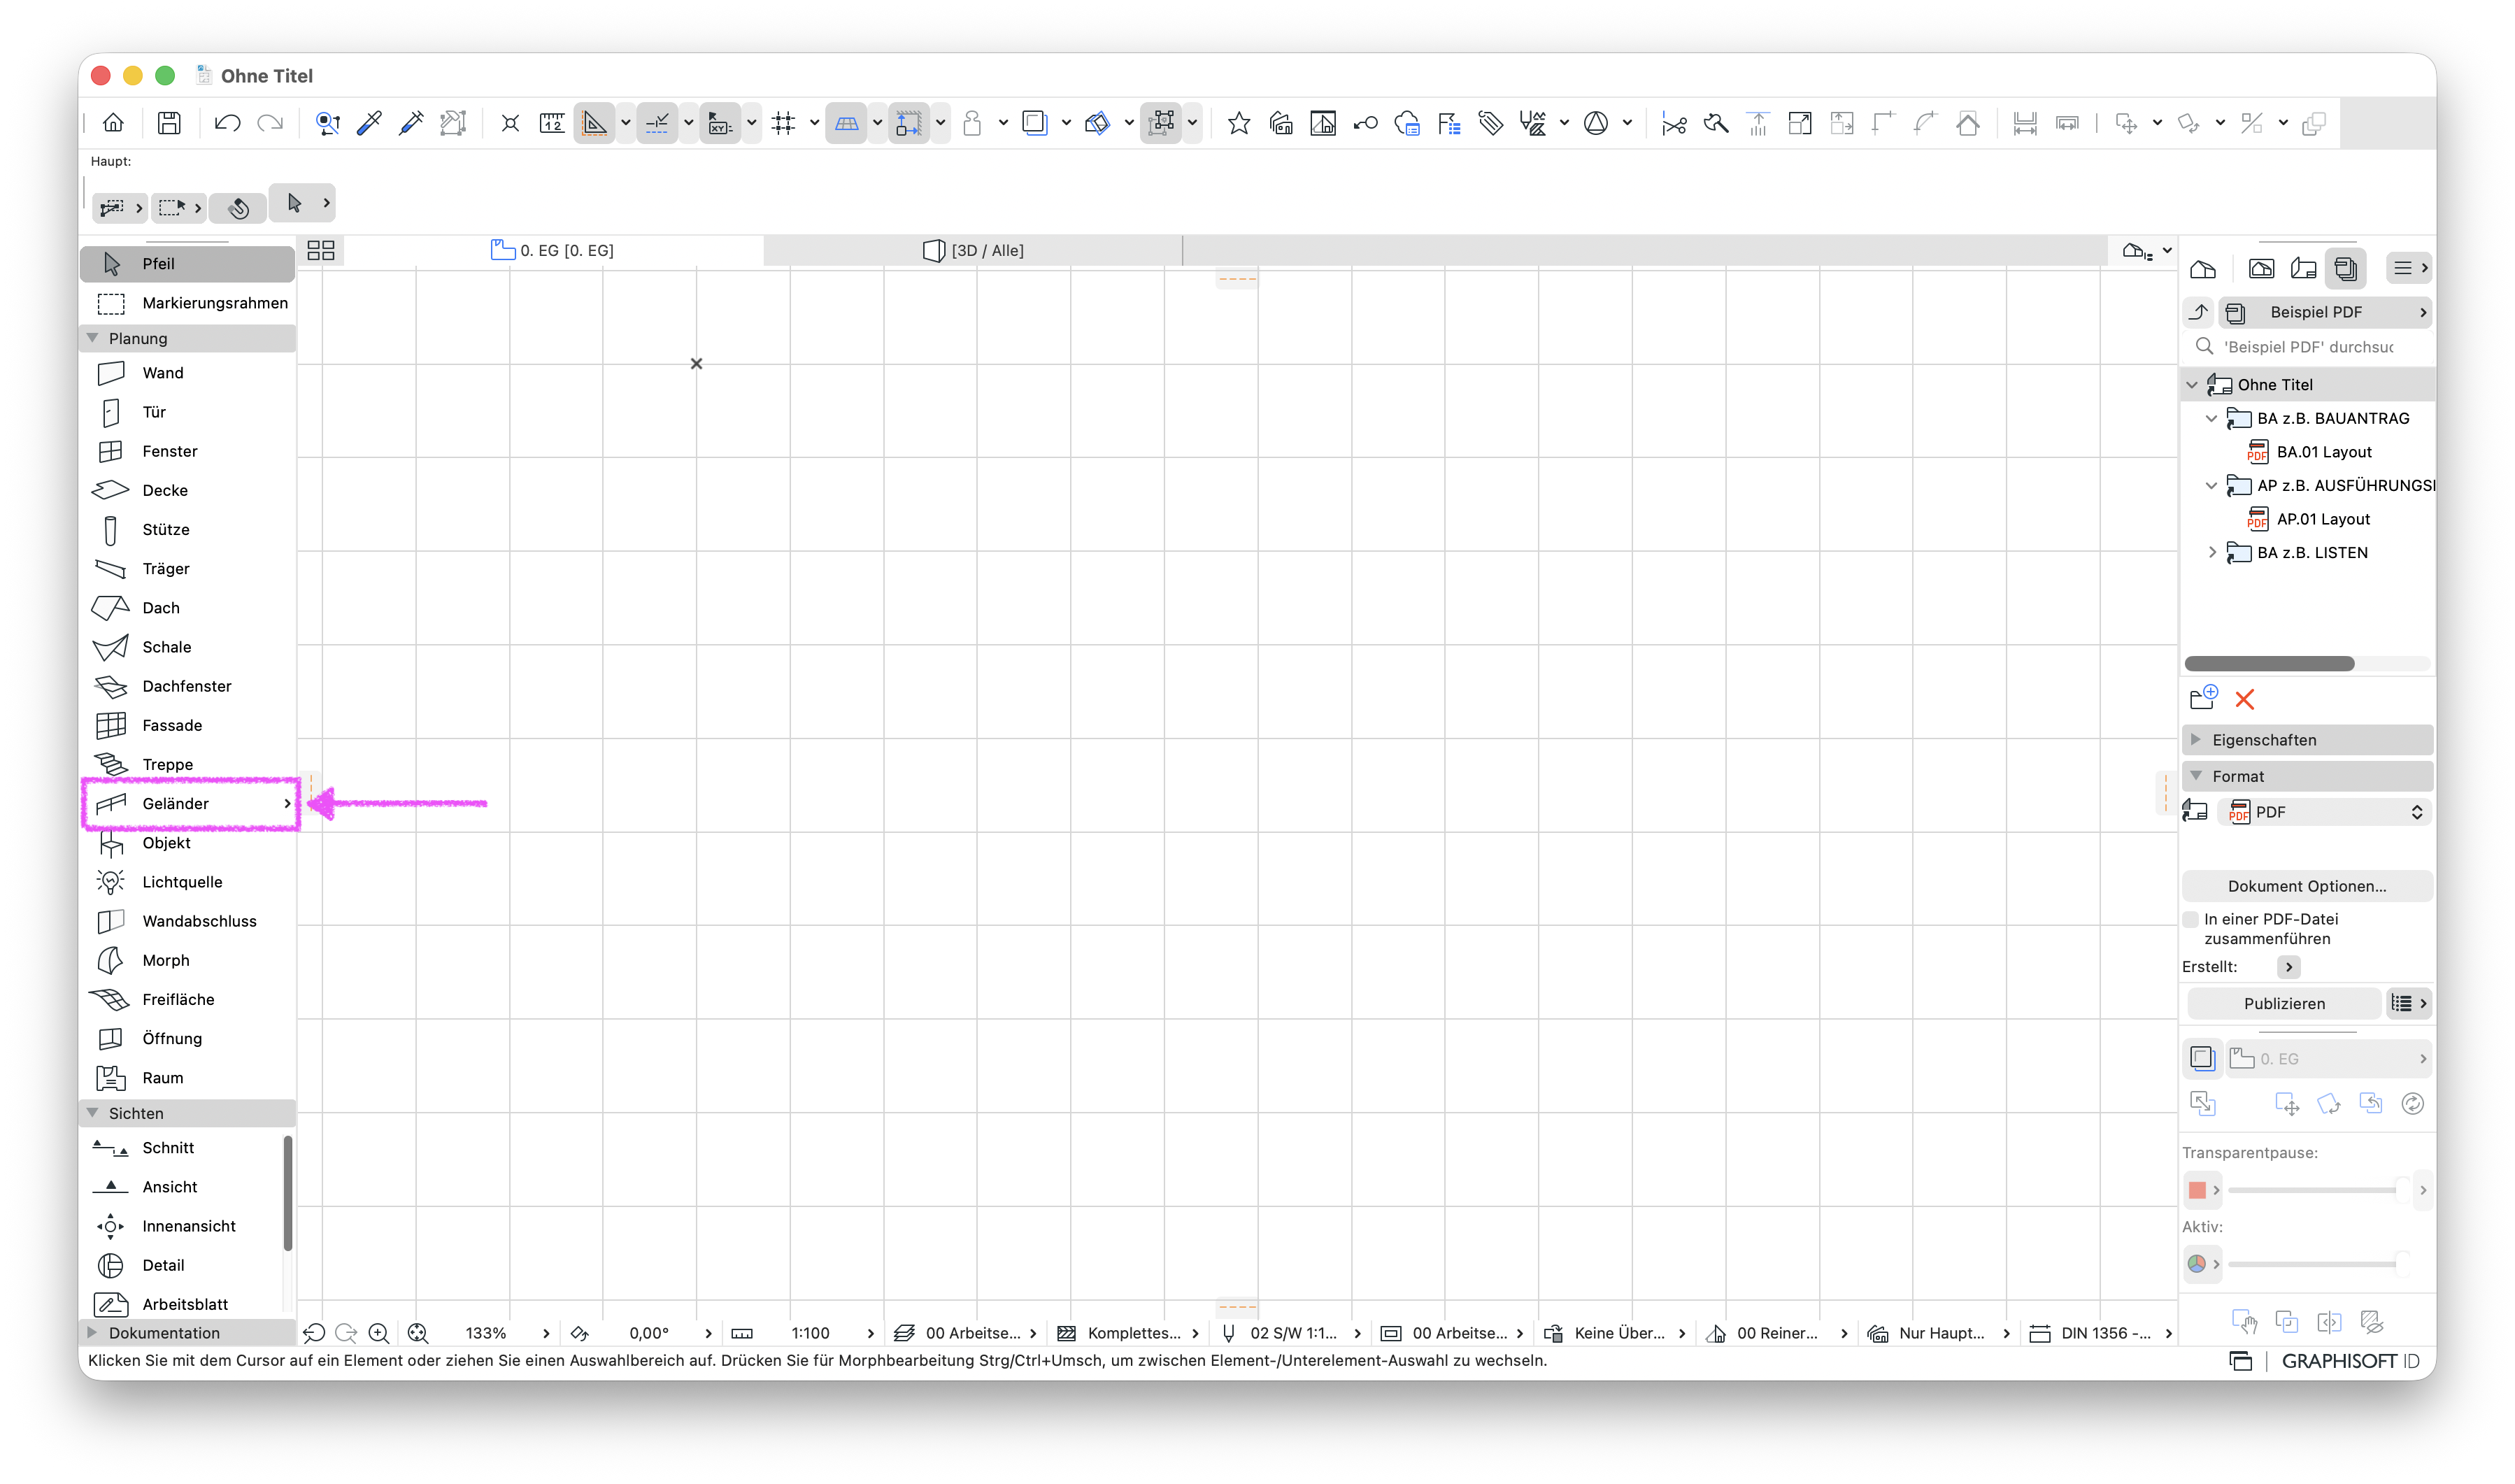This screenshot has height=1484, width=2515.
Task: Click the Transparentpause red color swatch
Action: [x=2196, y=1190]
